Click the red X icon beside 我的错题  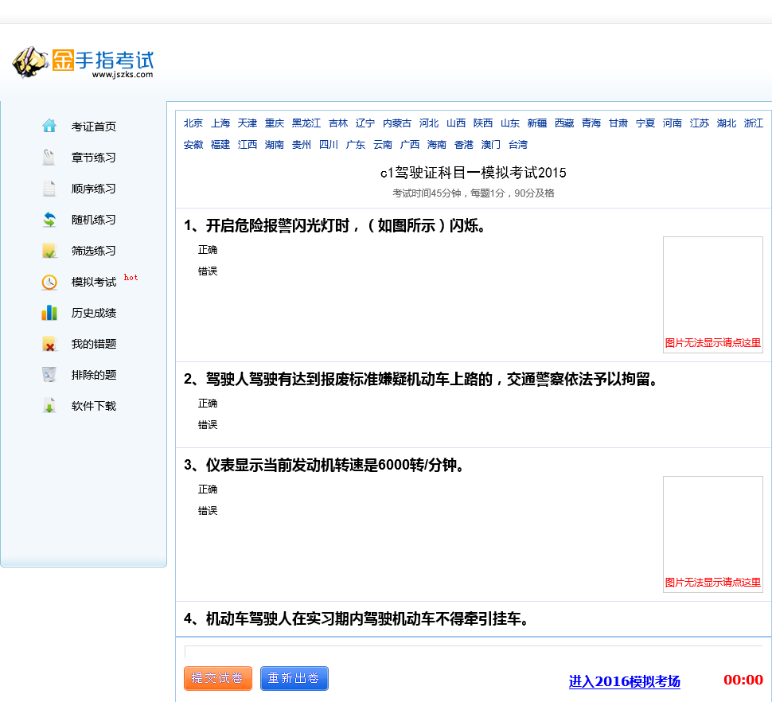click(x=49, y=344)
